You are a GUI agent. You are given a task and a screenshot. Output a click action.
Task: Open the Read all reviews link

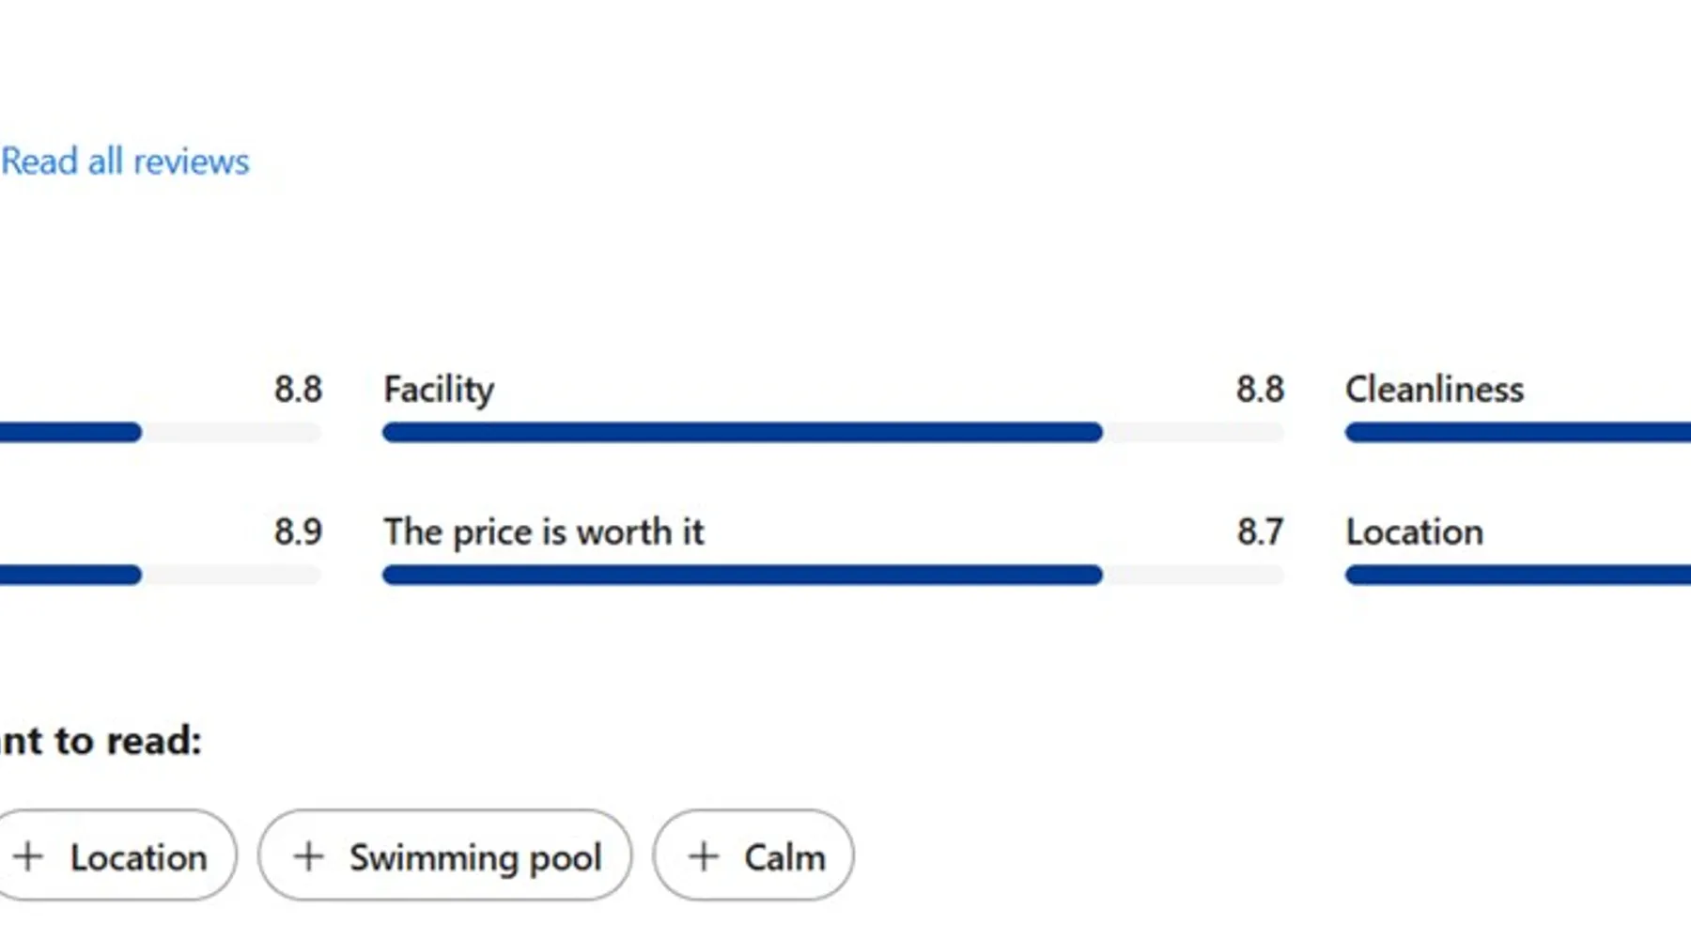125,162
